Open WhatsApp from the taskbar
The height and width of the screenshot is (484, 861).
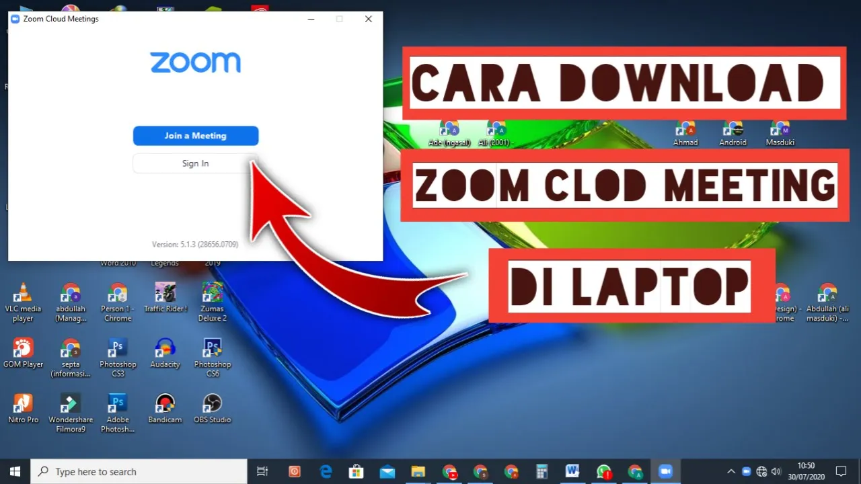(604, 471)
